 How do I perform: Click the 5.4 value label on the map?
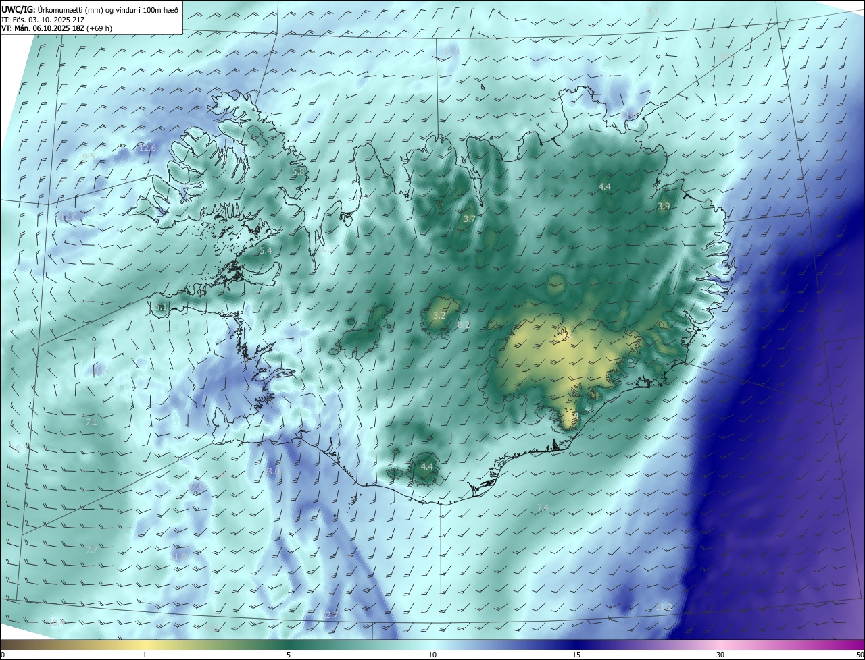(266, 250)
